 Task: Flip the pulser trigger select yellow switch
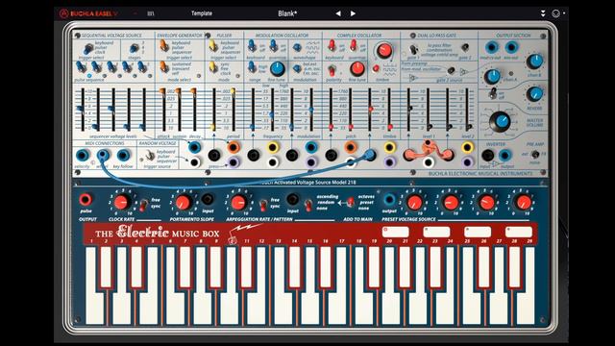(x=212, y=46)
